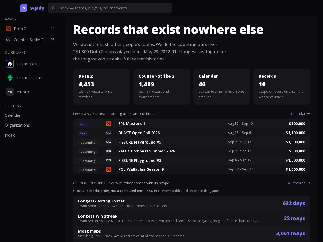Click 'Sep 17 – Sep 27' date
Image resolution: width=323 pixels, height=242 pixels.
(240, 169)
